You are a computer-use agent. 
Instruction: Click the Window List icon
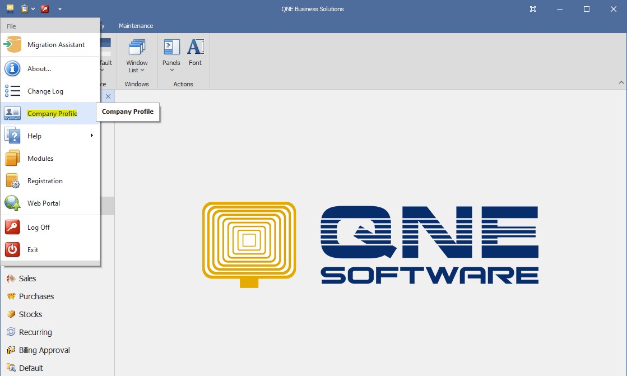[137, 47]
